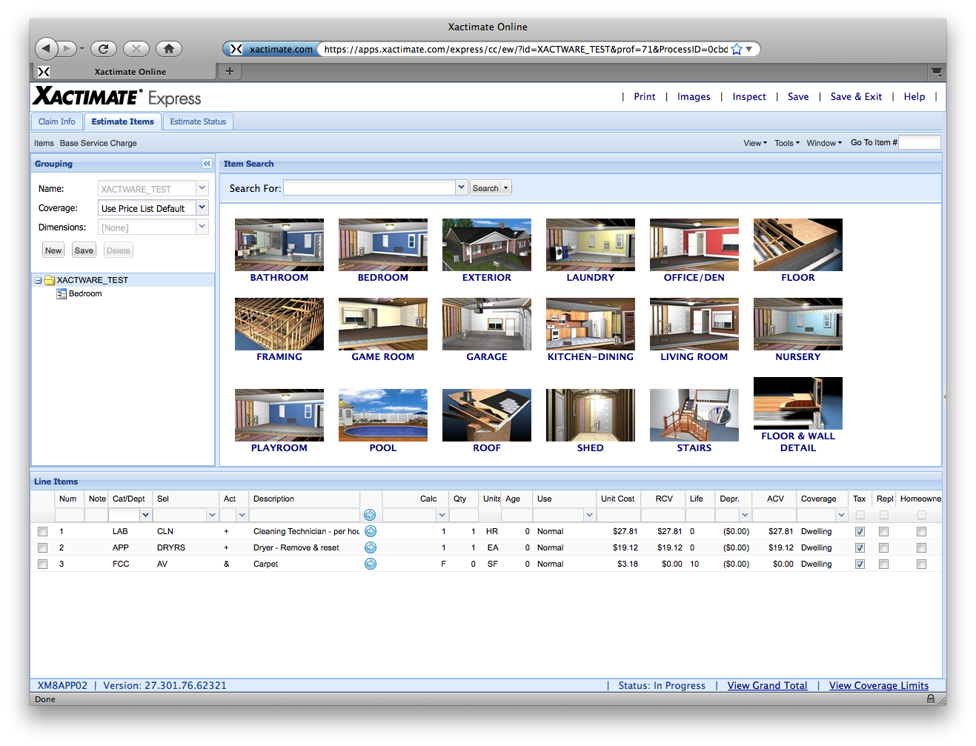Open the Tools menu
976x746 pixels.
(786, 143)
